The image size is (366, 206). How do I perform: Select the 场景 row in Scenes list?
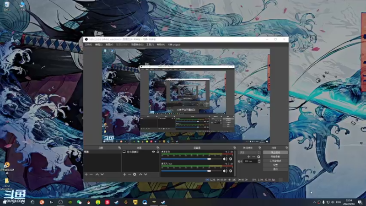102,152
